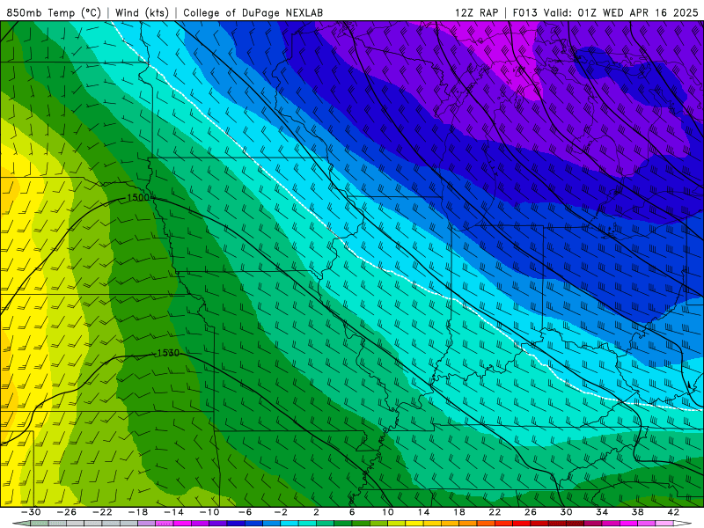The width and height of the screenshot is (704, 528).
Task: Pick the cyan swatch below the '-2' label
Action: coord(290,524)
